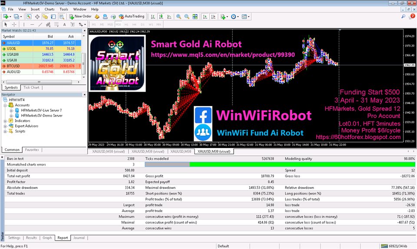
Task: Select the horizontal line tool
Action: pos(32,24)
